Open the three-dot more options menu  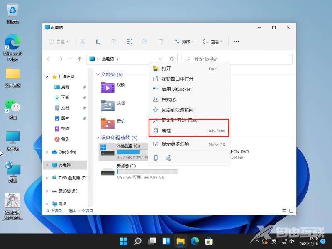pos(236,42)
